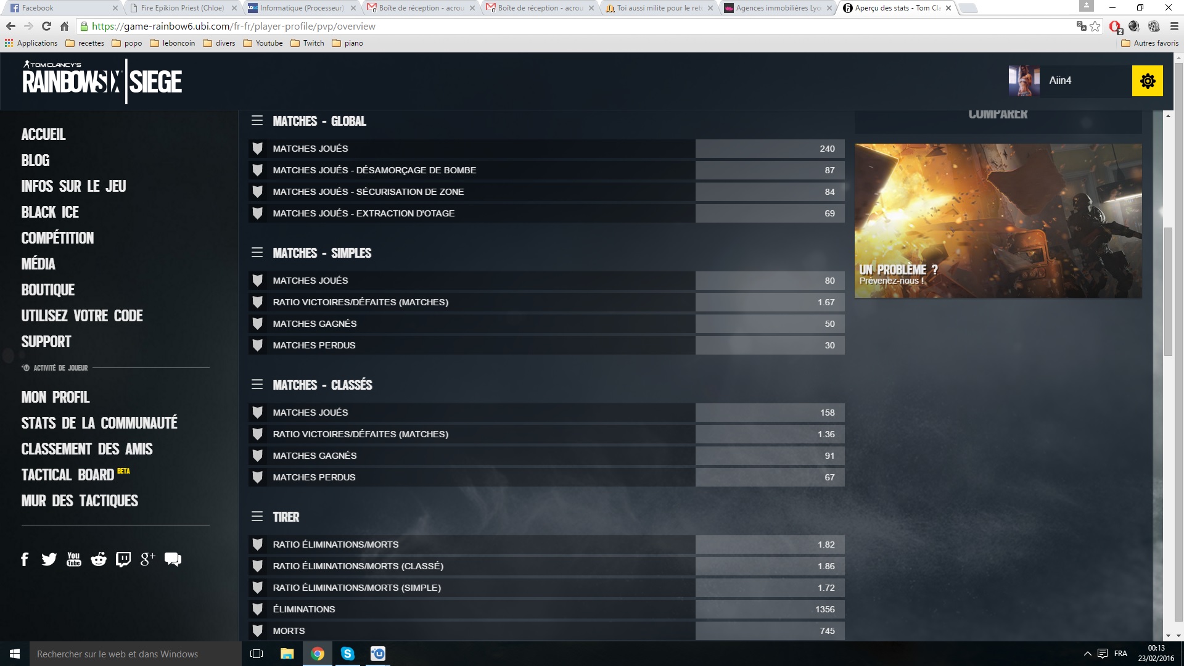1184x666 pixels.
Task: Open the leboncoin bookmarks folder
Action: pos(173,43)
